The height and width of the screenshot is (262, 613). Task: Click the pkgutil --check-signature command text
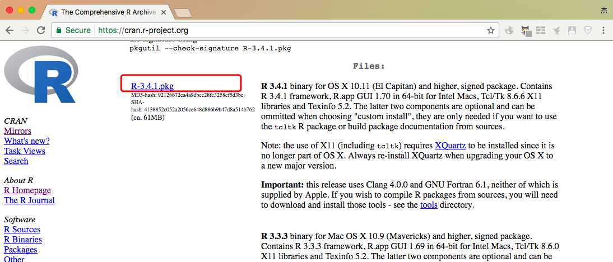(210, 49)
